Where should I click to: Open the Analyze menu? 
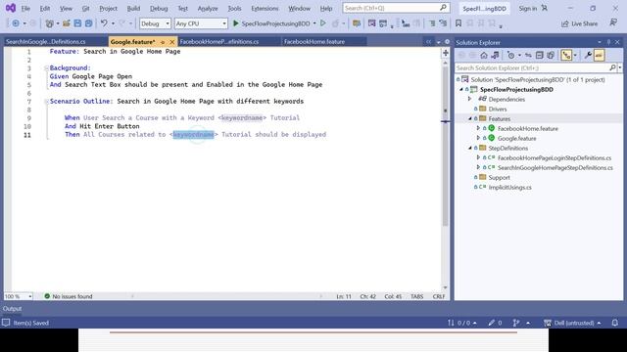click(208, 8)
